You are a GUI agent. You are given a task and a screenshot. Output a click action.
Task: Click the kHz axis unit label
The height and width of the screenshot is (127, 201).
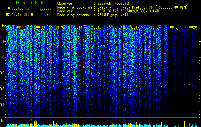[3, 26]
